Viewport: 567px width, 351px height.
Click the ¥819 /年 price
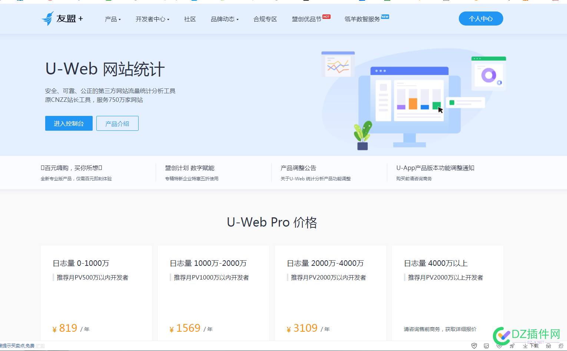pyautogui.click(x=71, y=328)
